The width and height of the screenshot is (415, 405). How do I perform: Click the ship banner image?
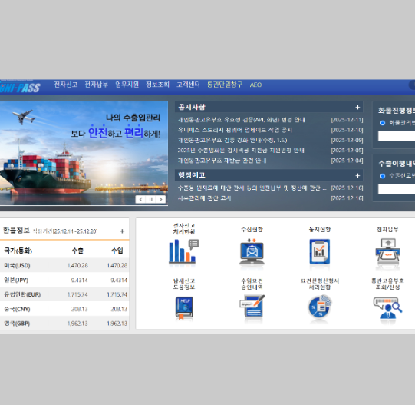(x=84, y=153)
